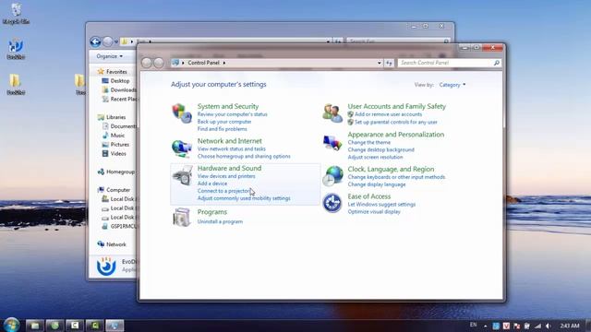Click the taskbar clock showing 2:43 AM
Viewport: 591px width, 332px height.
pos(570,326)
